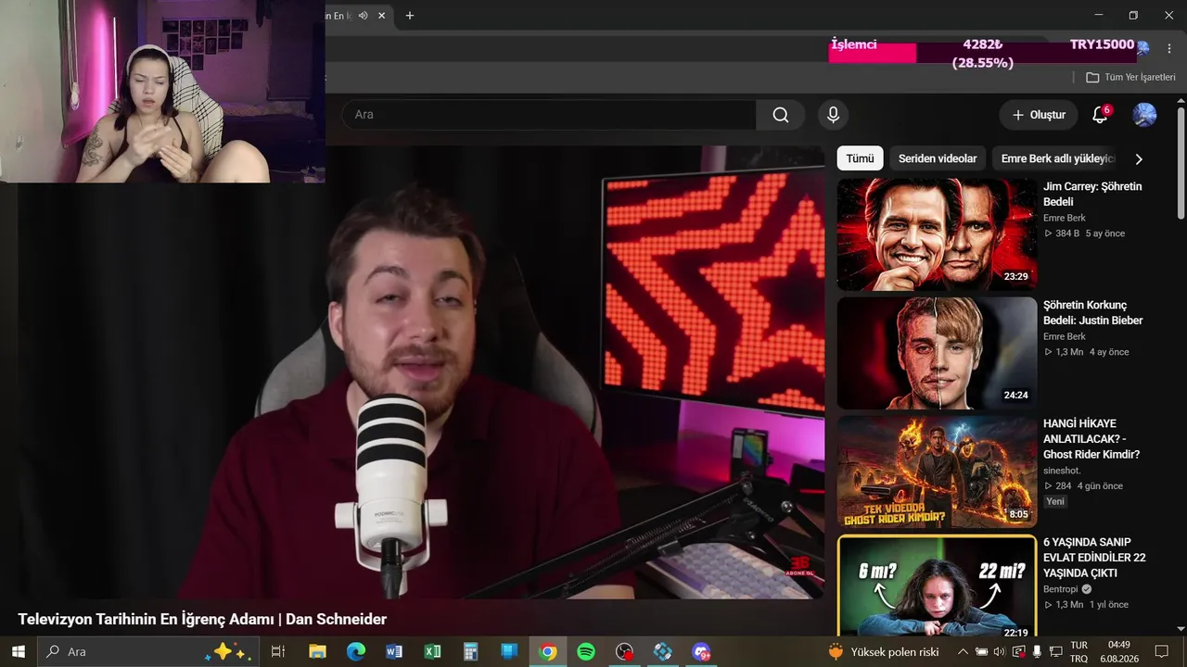Focus the YouTube Ara search field

click(549, 115)
